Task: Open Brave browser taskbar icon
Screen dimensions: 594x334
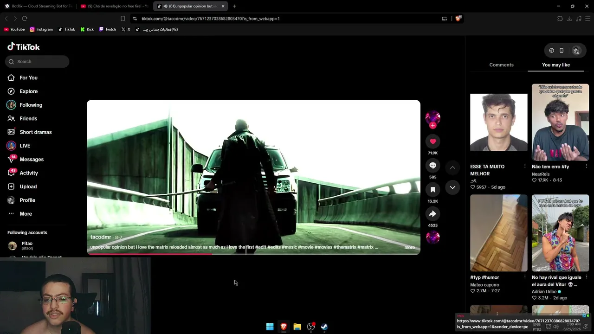Action: 284,327
